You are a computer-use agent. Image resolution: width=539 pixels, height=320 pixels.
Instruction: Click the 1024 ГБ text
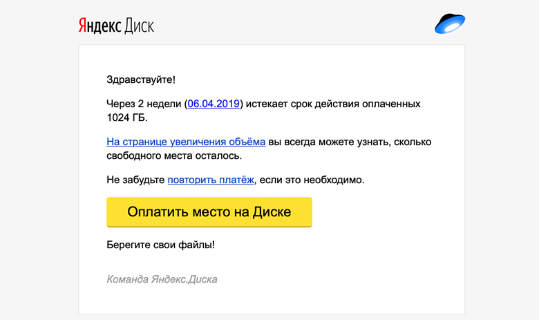click(x=127, y=117)
